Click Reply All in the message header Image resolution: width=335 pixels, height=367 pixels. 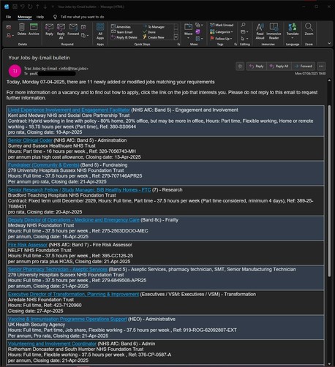tap(279, 67)
